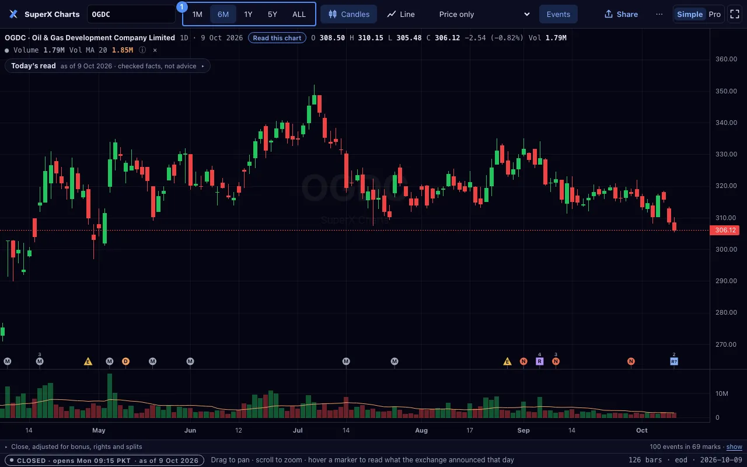Click the yellow E marker nearest the Sep label
This screenshot has width=747, height=467.
click(x=507, y=361)
